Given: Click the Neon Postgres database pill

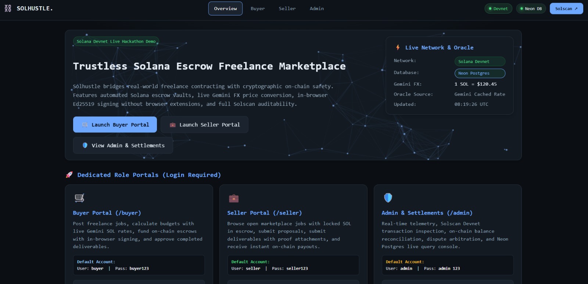Looking at the screenshot, I should [x=480, y=73].
